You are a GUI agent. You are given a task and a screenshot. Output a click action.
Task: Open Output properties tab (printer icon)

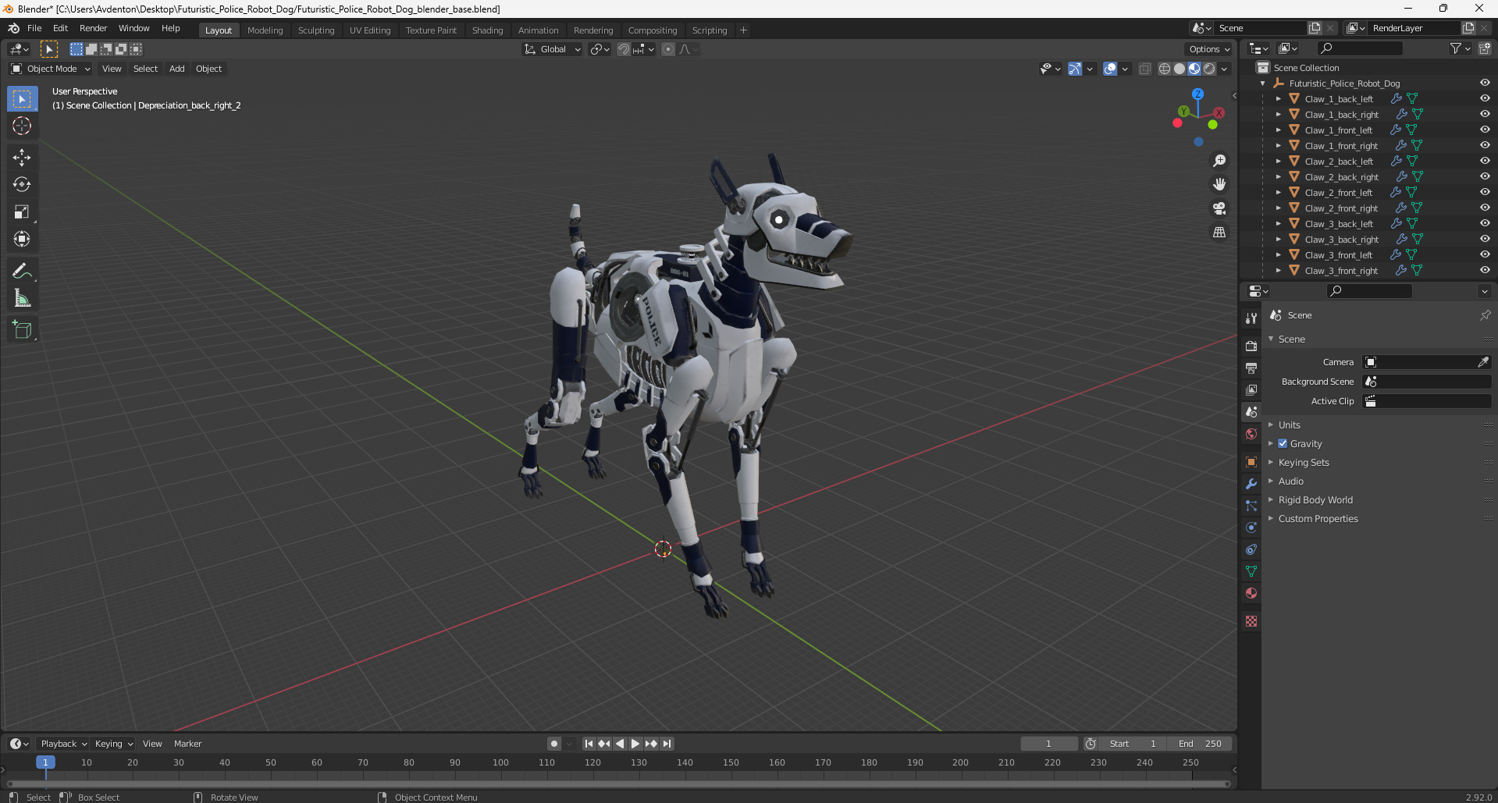pos(1251,368)
